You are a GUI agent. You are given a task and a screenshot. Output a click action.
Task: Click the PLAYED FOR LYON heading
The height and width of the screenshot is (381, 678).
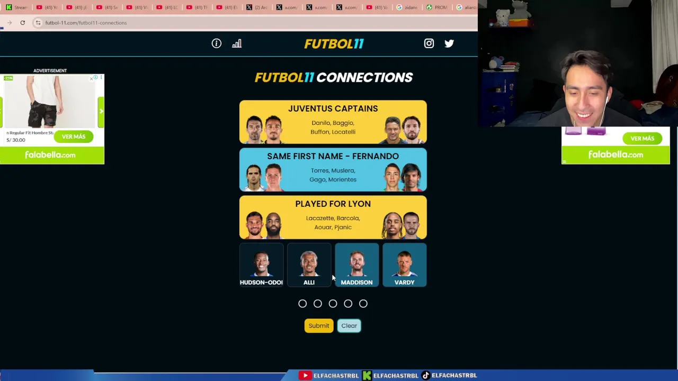333,204
